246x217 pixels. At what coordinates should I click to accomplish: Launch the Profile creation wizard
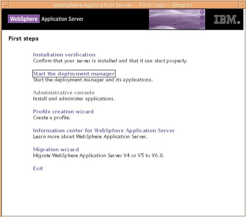[x=63, y=111]
